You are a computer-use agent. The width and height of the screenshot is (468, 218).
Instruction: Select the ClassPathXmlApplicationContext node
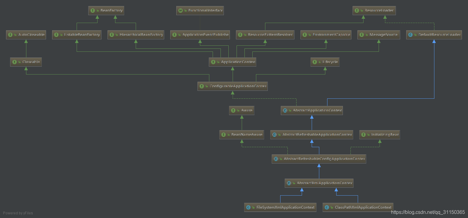(358, 207)
